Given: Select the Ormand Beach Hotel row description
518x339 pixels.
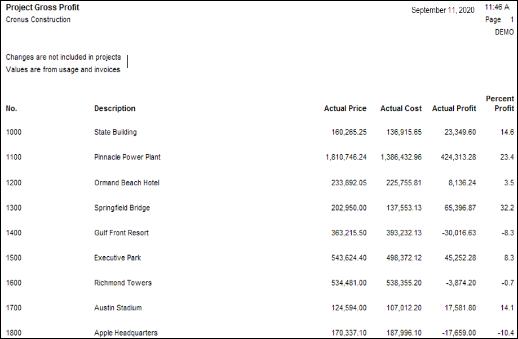Looking at the screenshot, I should tap(127, 182).
